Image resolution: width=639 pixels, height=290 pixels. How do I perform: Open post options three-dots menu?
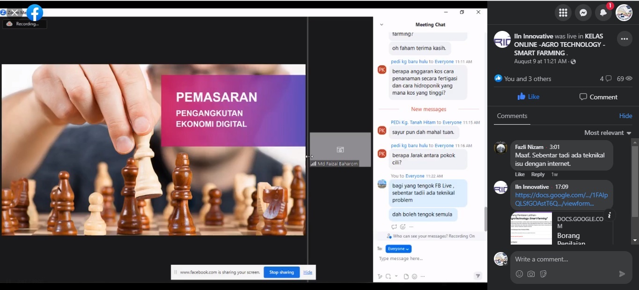624,39
